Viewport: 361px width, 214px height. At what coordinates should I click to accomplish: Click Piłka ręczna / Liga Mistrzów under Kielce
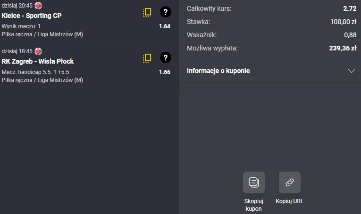point(42,34)
